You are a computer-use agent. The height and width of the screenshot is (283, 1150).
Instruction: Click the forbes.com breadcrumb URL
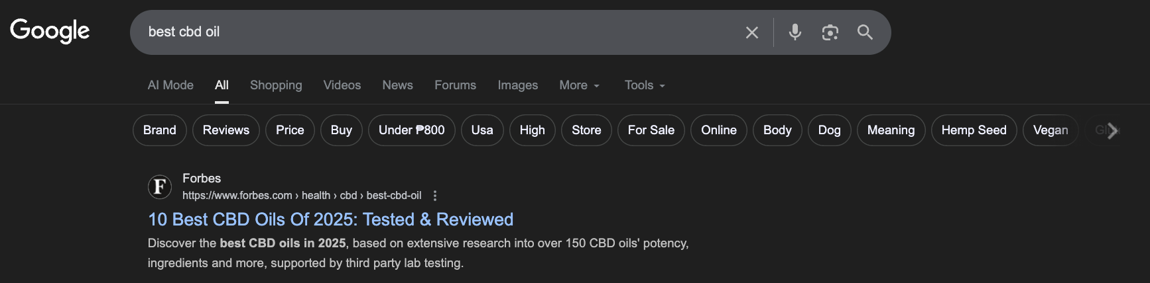pyautogui.click(x=302, y=196)
